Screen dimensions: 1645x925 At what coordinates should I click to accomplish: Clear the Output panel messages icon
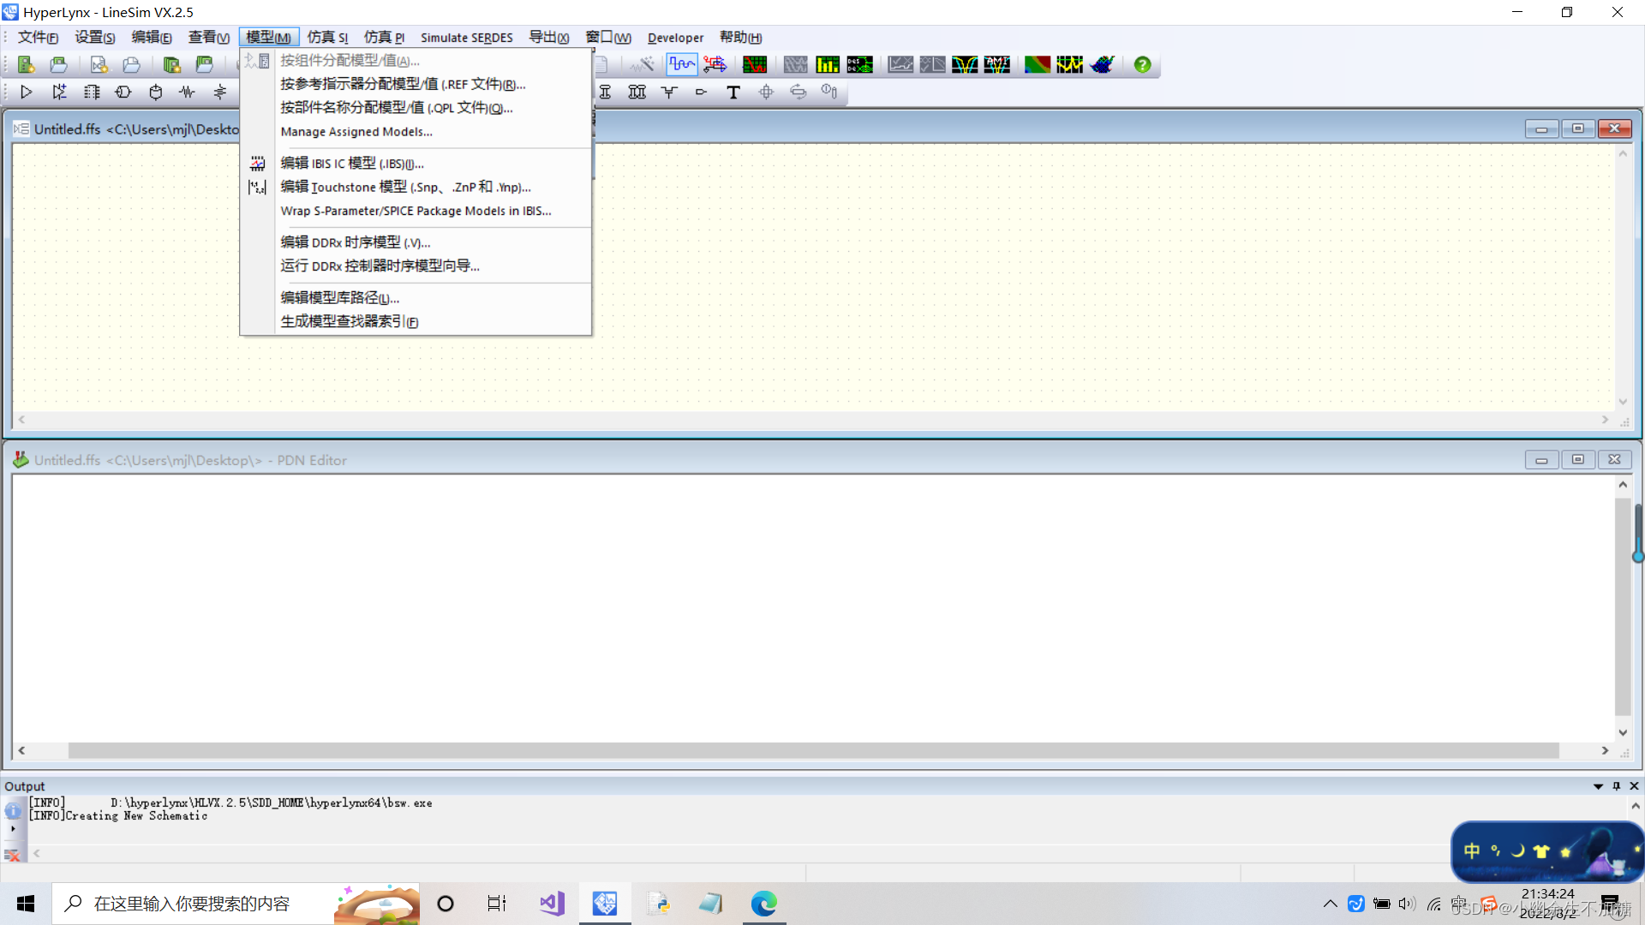(x=12, y=856)
